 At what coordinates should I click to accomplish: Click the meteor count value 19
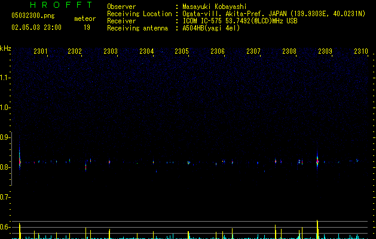pyautogui.click(x=87, y=27)
